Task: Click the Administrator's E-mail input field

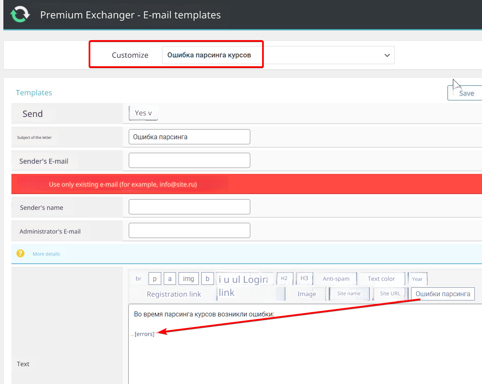Action: pyautogui.click(x=189, y=230)
